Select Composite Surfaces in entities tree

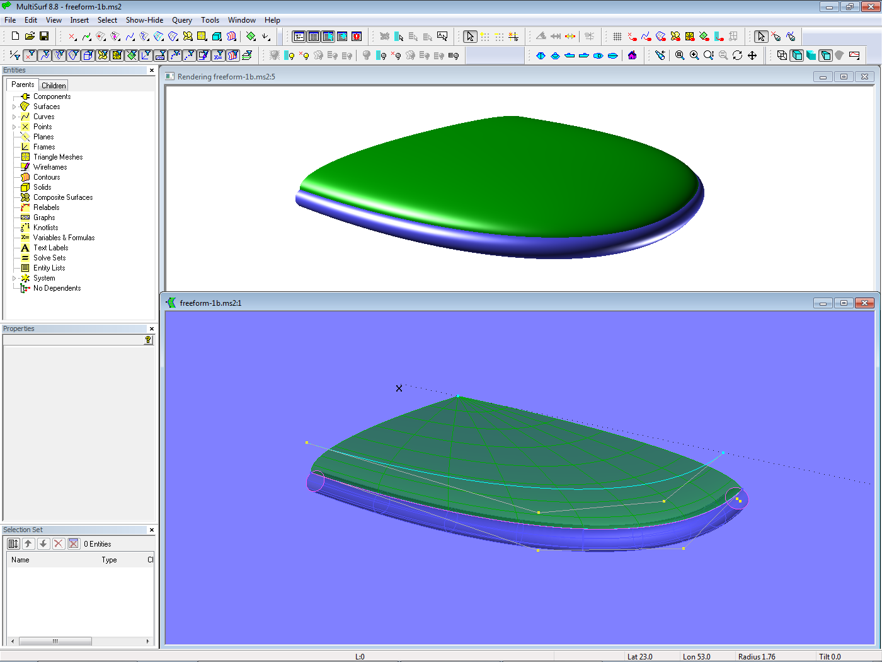pos(63,197)
